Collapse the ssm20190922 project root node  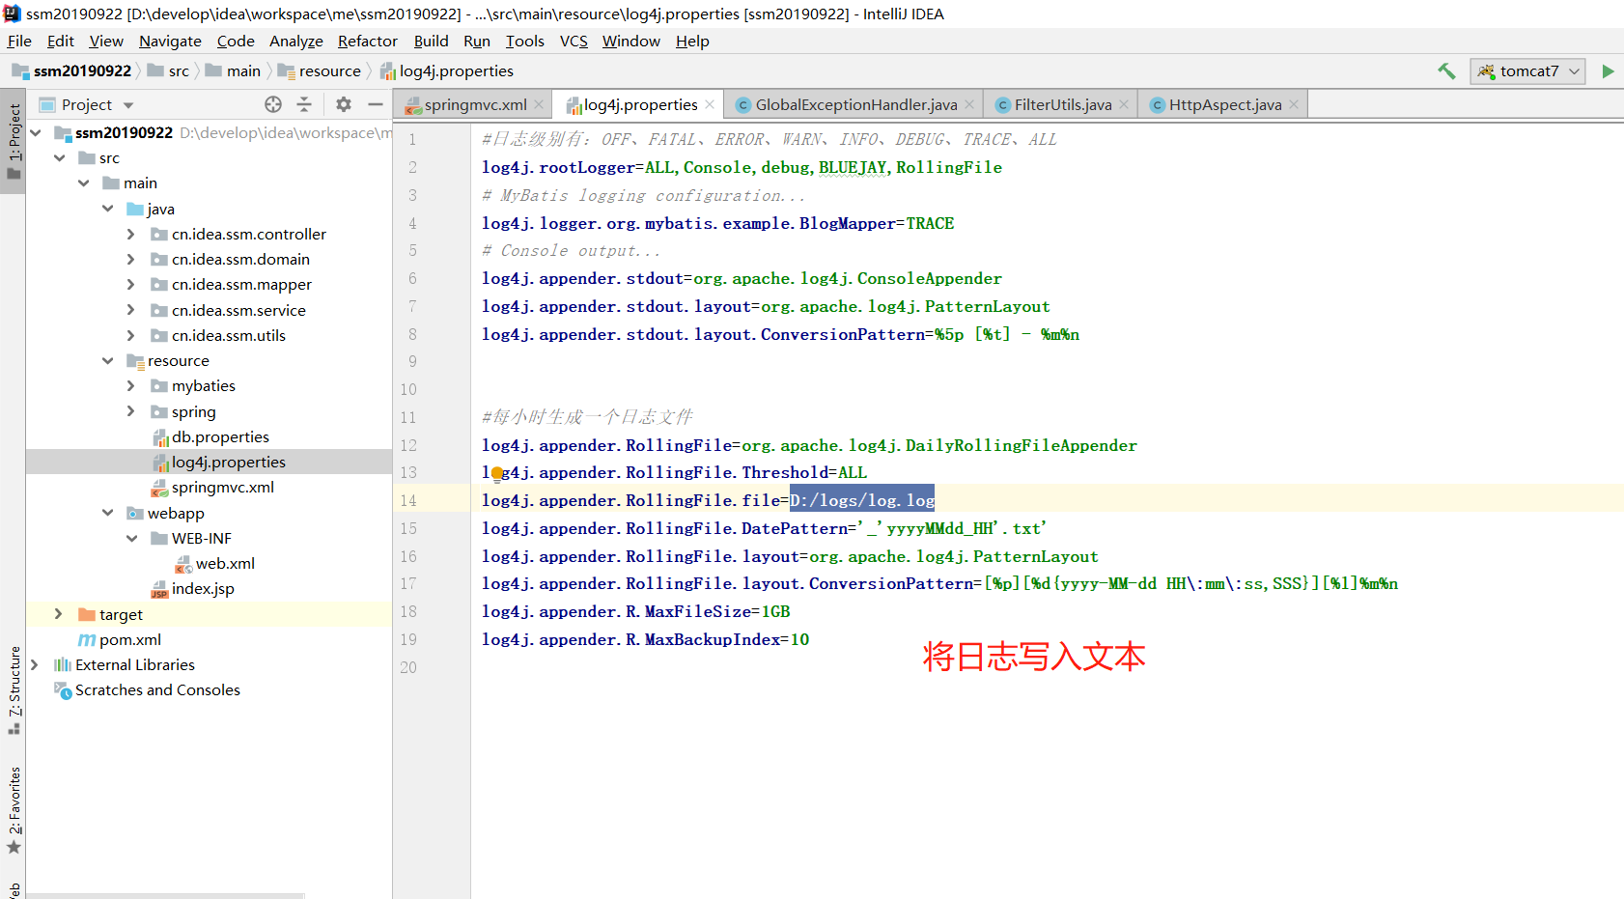tap(36, 132)
